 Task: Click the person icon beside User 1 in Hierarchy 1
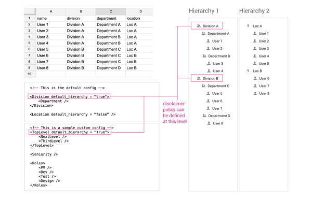(x=208, y=41)
